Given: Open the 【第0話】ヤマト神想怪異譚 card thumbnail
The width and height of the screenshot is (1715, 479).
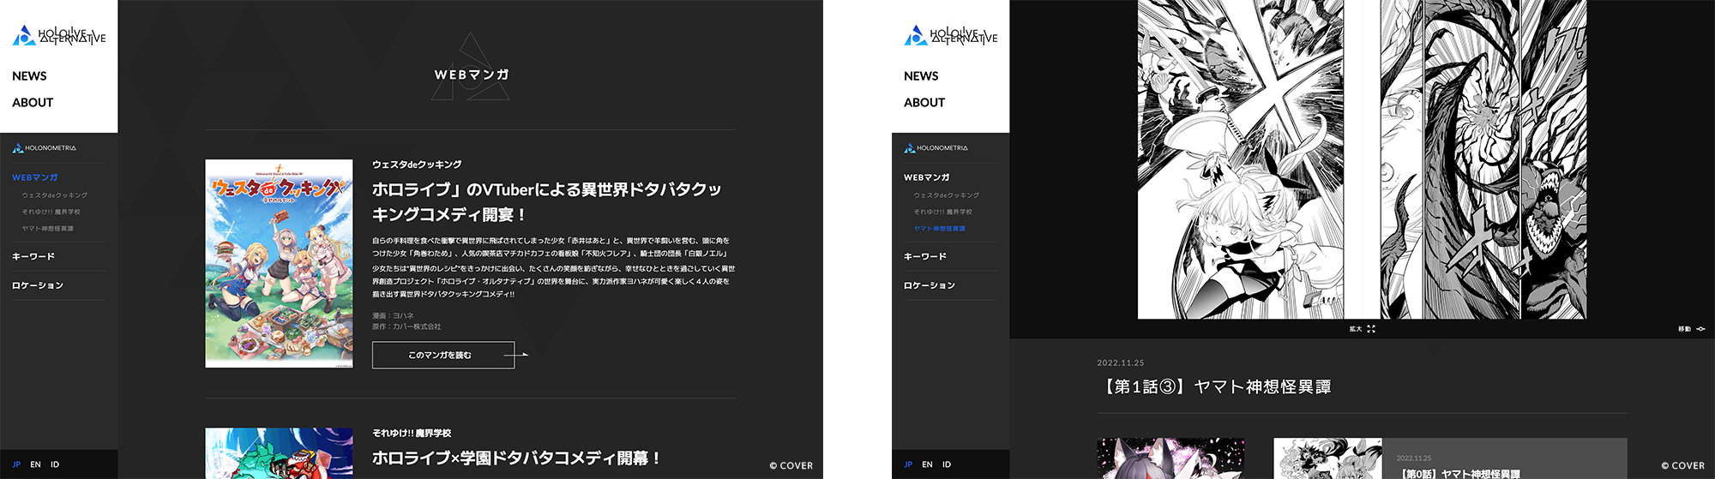Looking at the screenshot, I should tap(1327, 458).
